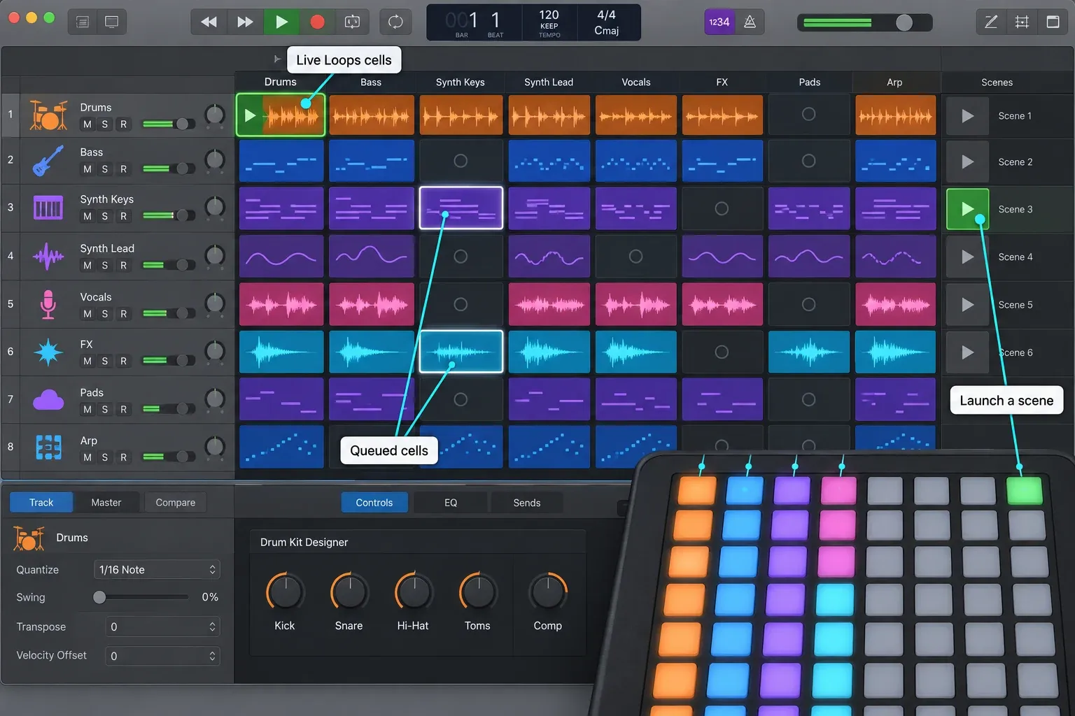Click the Vocals microphone icon
This screenshot has width=1075, height=716.
click(48, 304)
